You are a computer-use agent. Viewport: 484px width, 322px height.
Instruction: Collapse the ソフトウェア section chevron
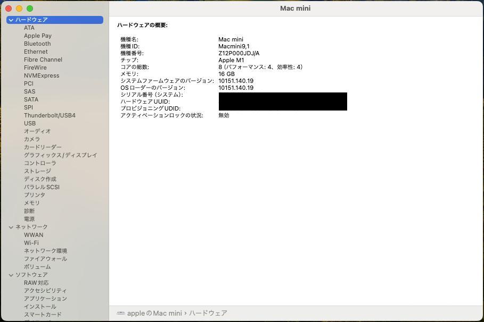tap(11, 275)
